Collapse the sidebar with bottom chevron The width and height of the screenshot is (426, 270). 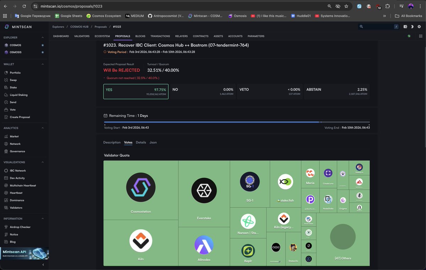pos(43,265)
